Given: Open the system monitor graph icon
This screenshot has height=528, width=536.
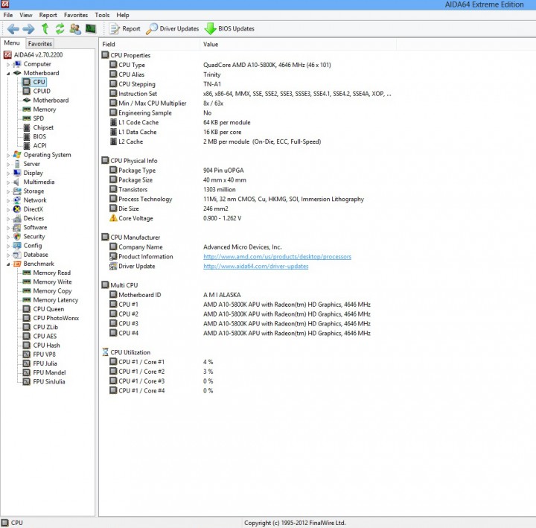Looking at the screenshot, I should pyautogui.click(x=91, y=29).
